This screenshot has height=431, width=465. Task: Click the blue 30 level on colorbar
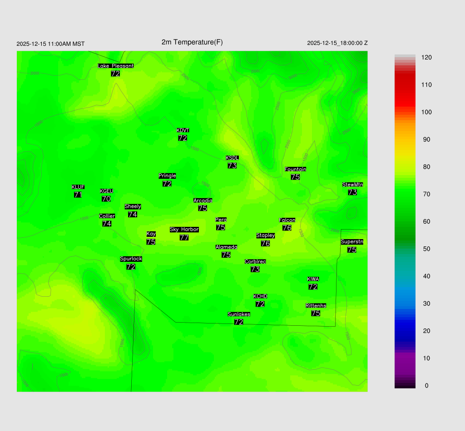coord(405,304)
